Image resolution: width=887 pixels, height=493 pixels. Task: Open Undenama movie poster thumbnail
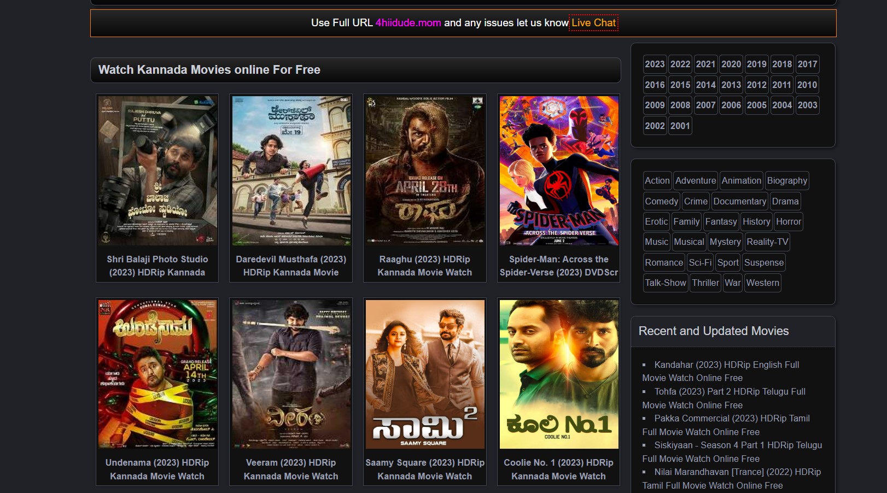click(157, 374)
